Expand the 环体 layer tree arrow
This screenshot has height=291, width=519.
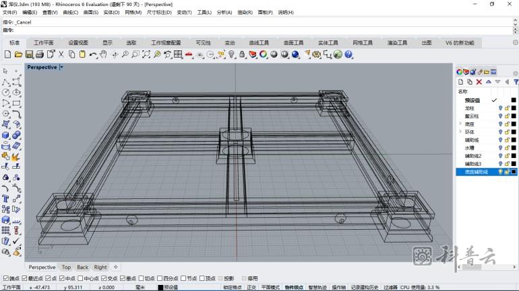click(460, 132)
